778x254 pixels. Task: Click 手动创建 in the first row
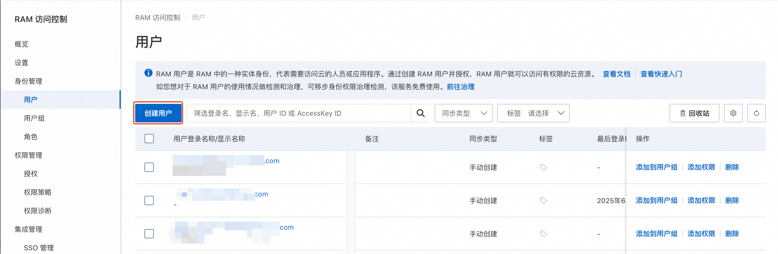pos(483,167)
